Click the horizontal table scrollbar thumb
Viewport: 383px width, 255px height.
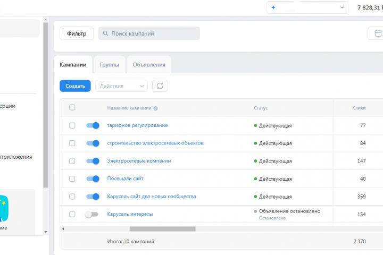coord(162,229)
